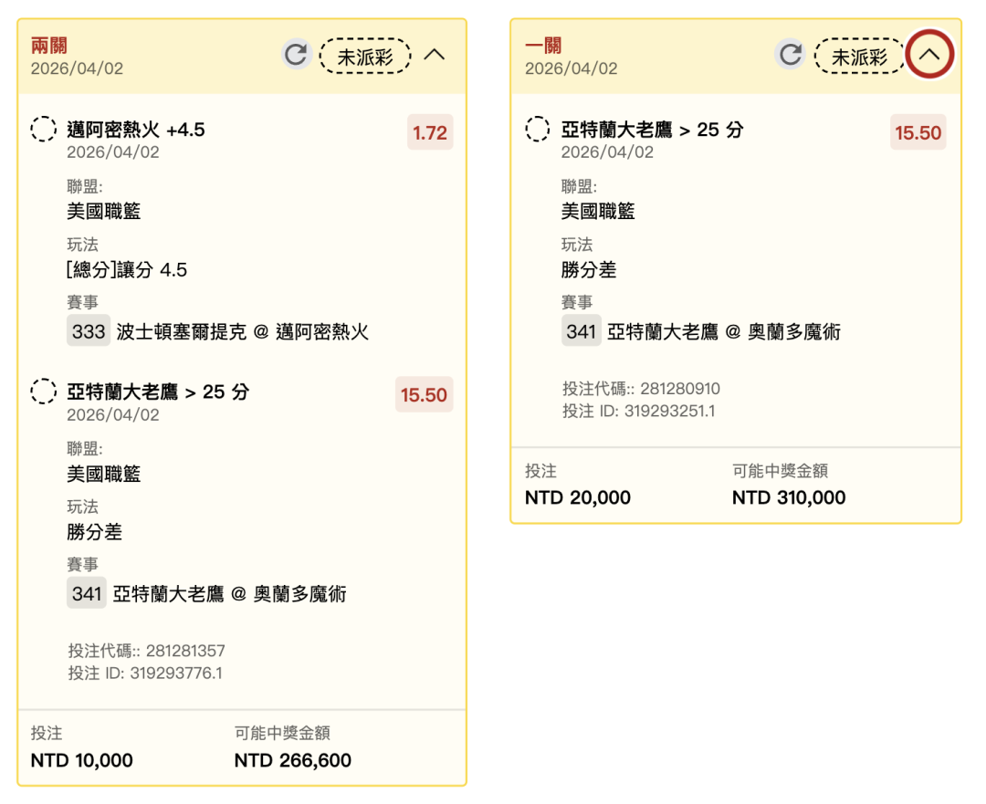
Task: Click event number 341 tag in 一關 card
Action: pos(581,331)
